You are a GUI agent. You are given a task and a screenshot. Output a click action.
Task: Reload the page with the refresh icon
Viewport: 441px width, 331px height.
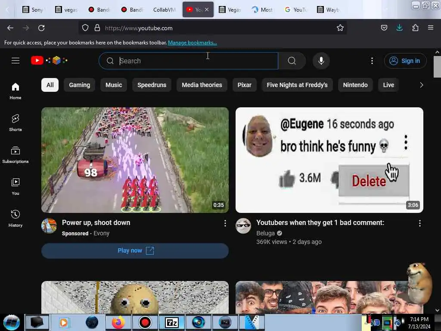coord(41,28)
